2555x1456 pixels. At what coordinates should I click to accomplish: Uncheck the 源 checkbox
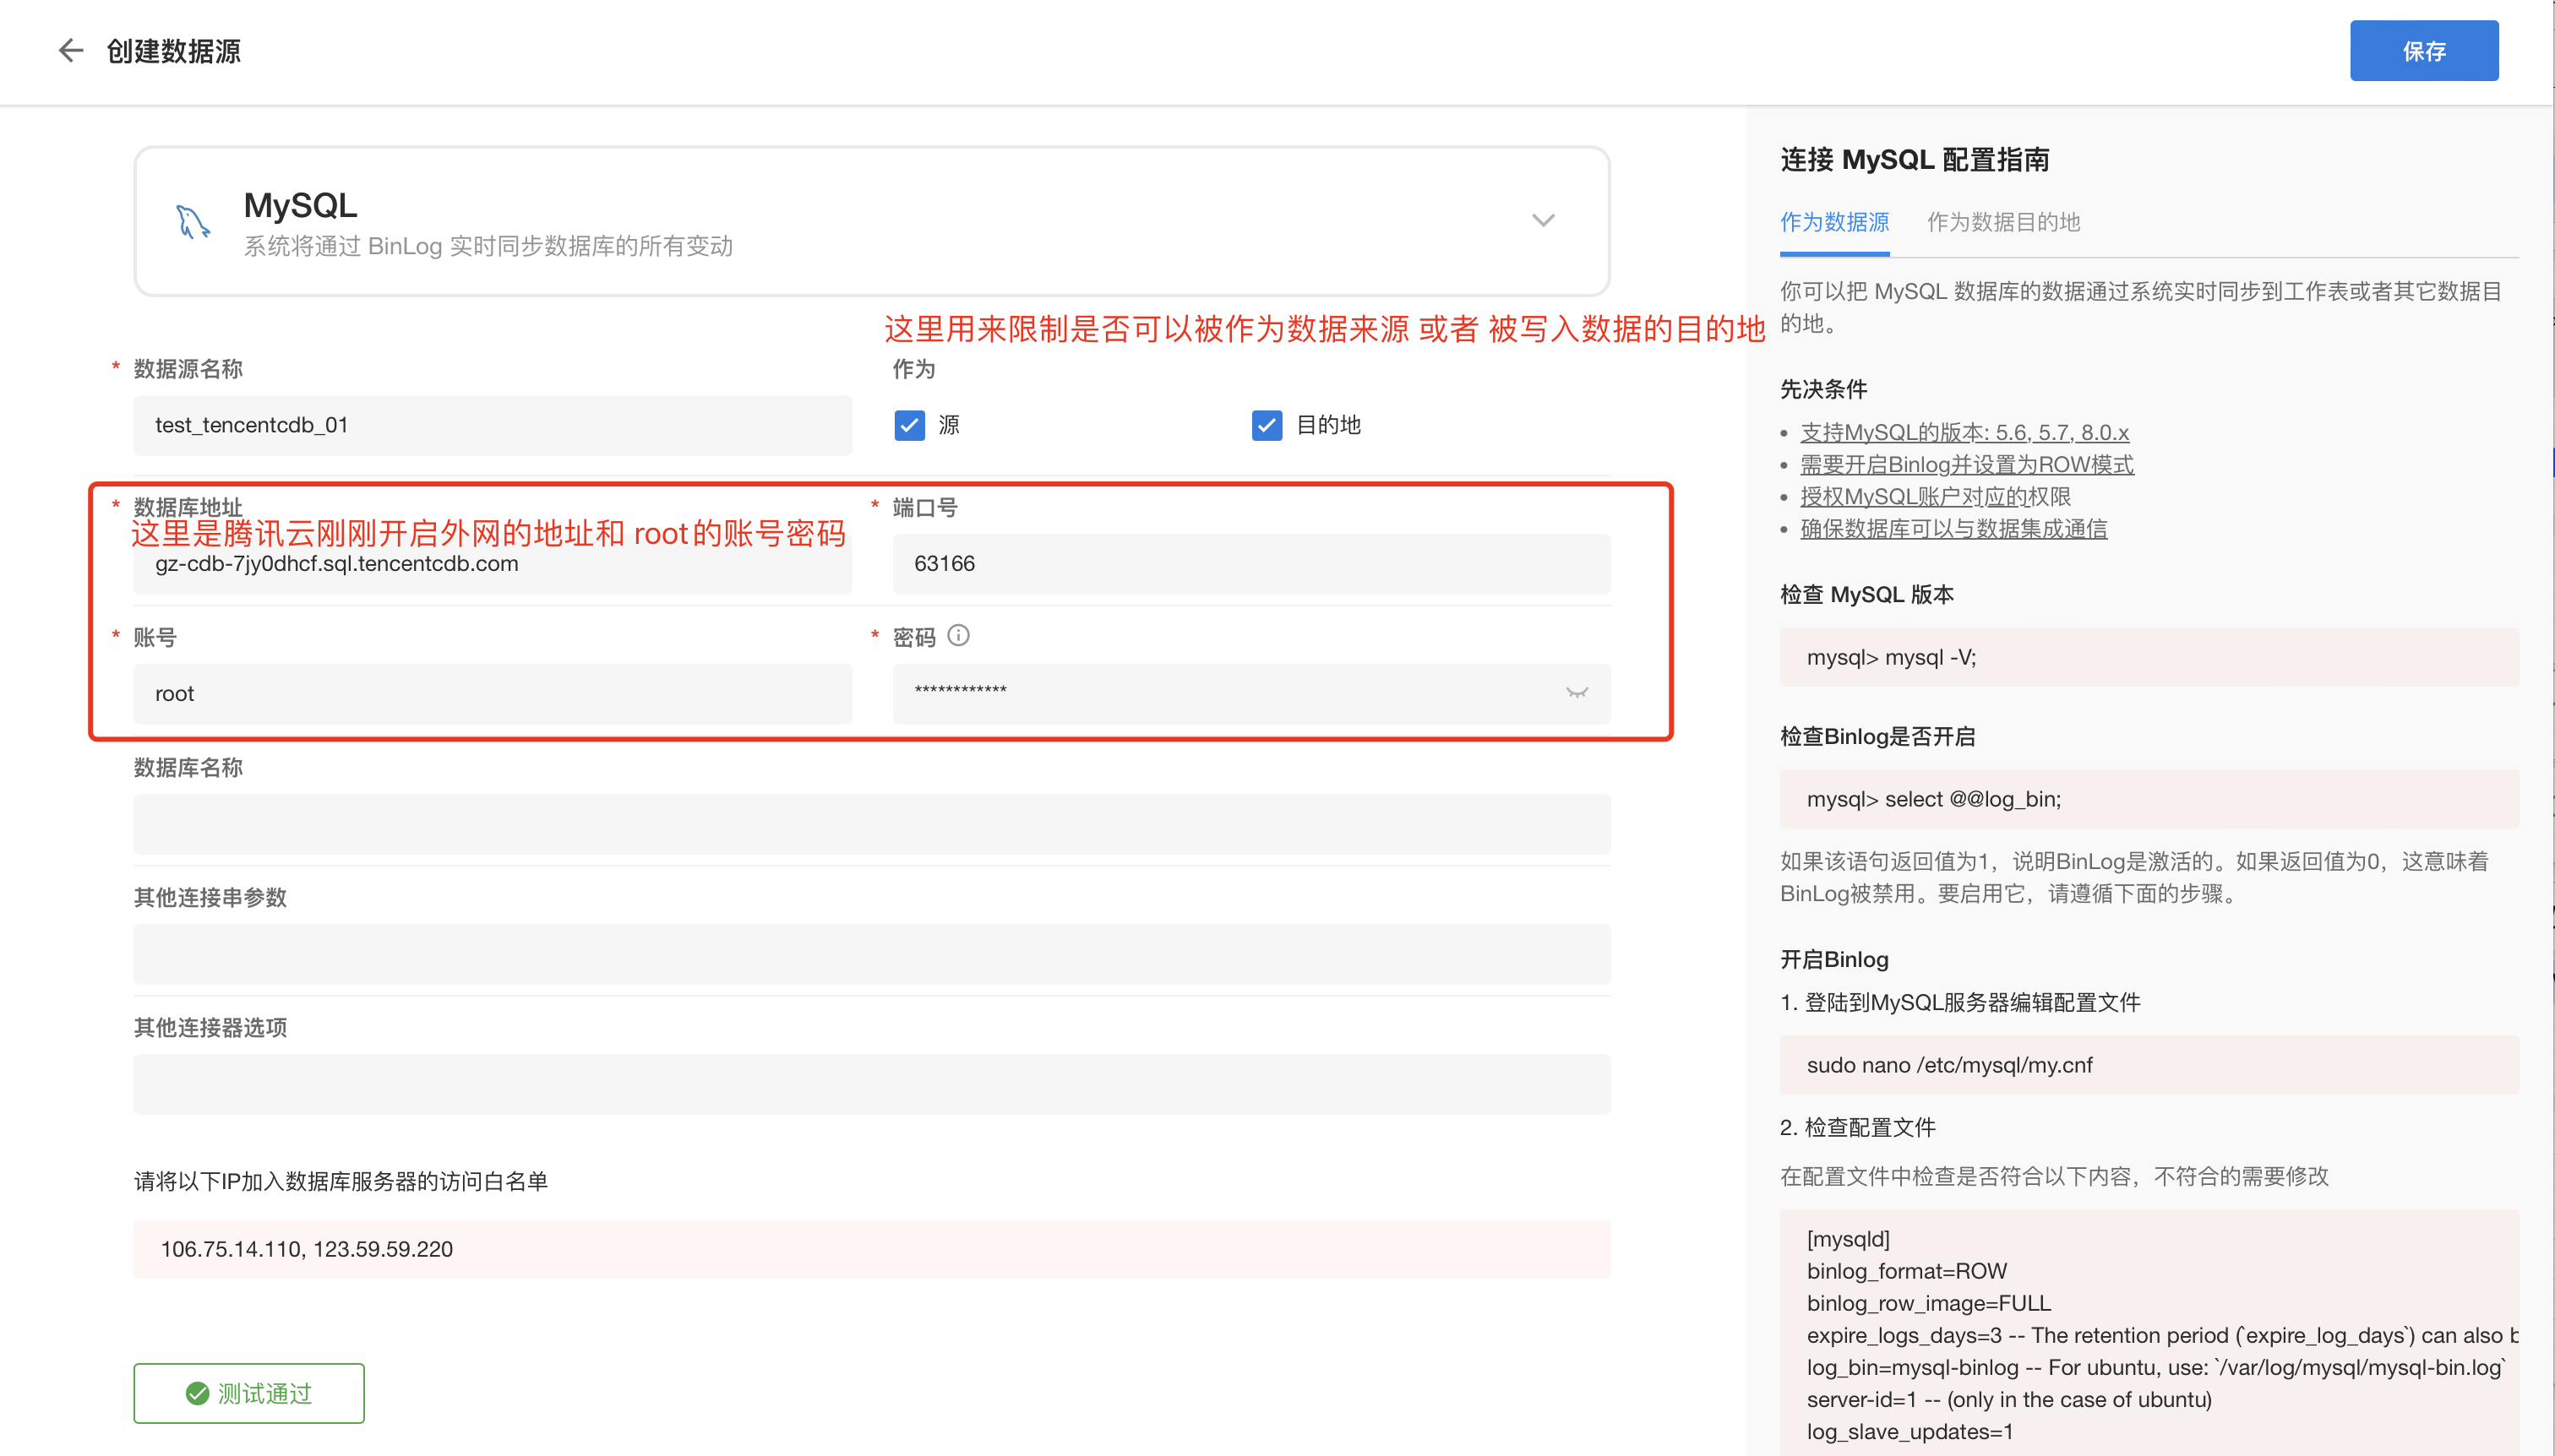(909, 425)
